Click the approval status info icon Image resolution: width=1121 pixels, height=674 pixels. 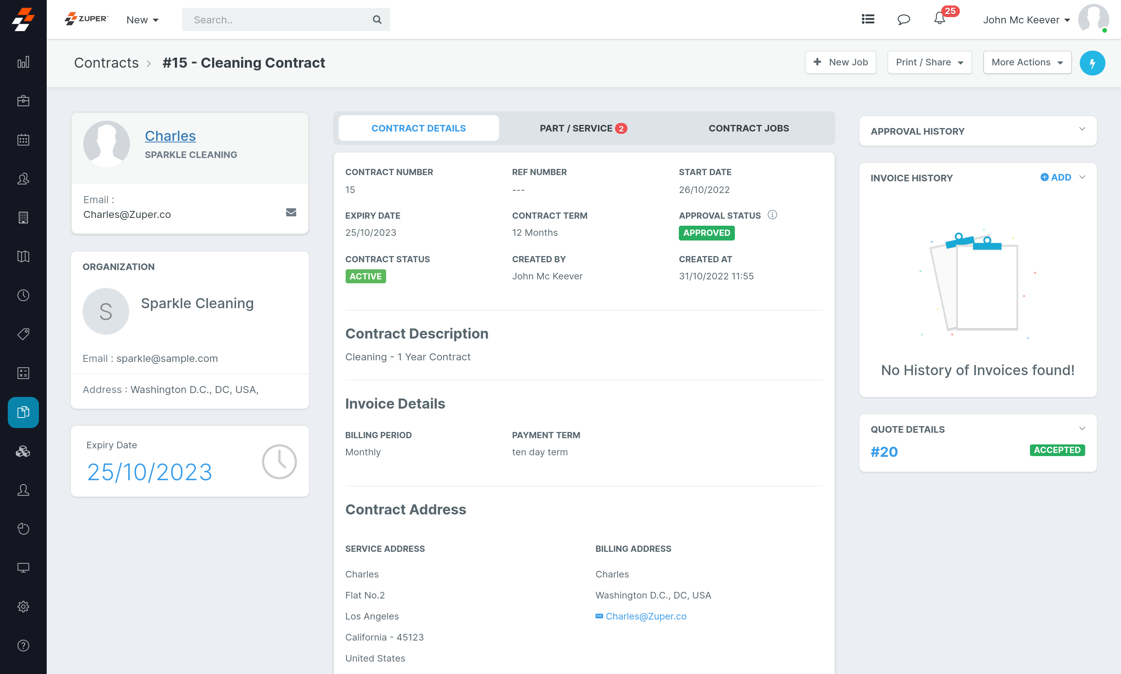[772, 215]
